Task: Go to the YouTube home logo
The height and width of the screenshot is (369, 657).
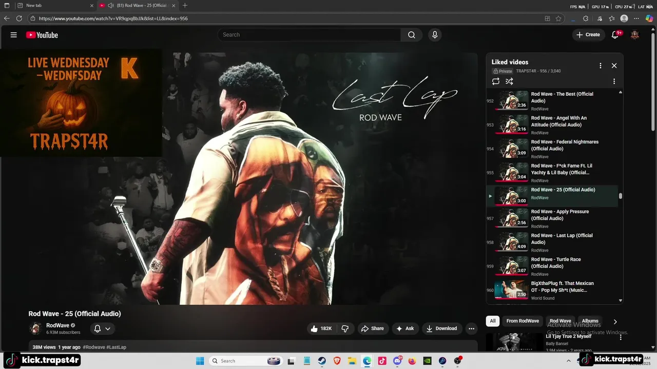Action: click(x=42, y=35)
